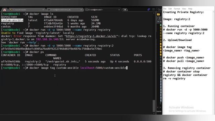
Task: Close the 5. root@dnode1 terminal tab
Action: (x=119, y=10)
